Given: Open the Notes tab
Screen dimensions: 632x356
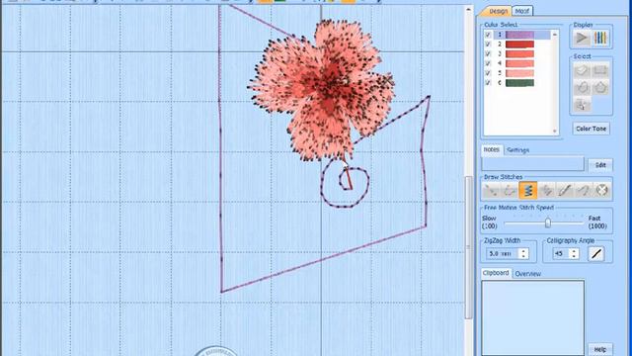Looking at the screenshot, I should tap(492, 149).
